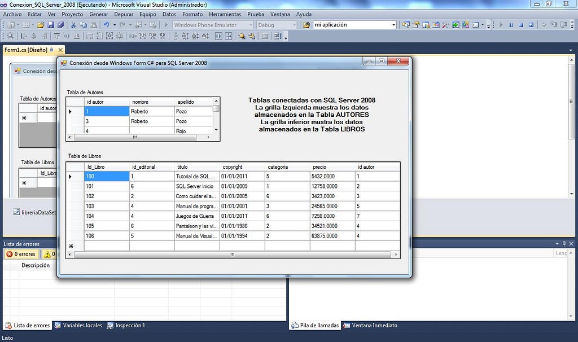The image size is (578, 342).
Task: Expand the layout toolbar overflow options
Action: pos(286,37)
